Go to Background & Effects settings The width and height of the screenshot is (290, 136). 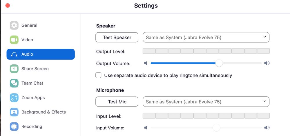pyautogui.click(x=43, y=112)
